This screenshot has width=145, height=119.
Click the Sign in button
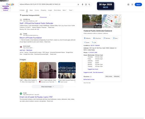coord(138,5)
